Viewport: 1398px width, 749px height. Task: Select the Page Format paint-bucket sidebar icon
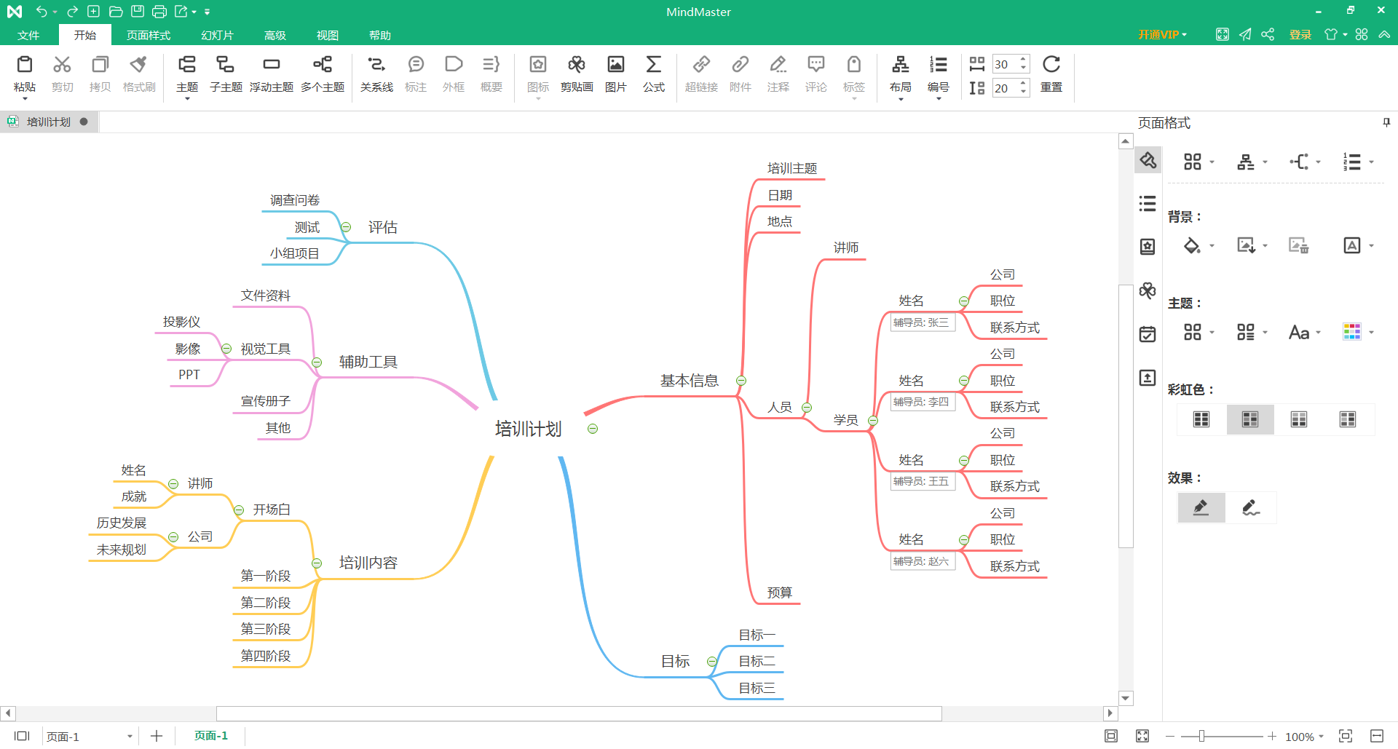tap(1148, 160)
